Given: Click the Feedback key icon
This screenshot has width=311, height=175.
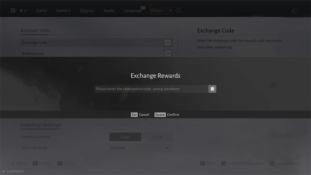Looking at the screenshot, I should [x=223, y=163].
